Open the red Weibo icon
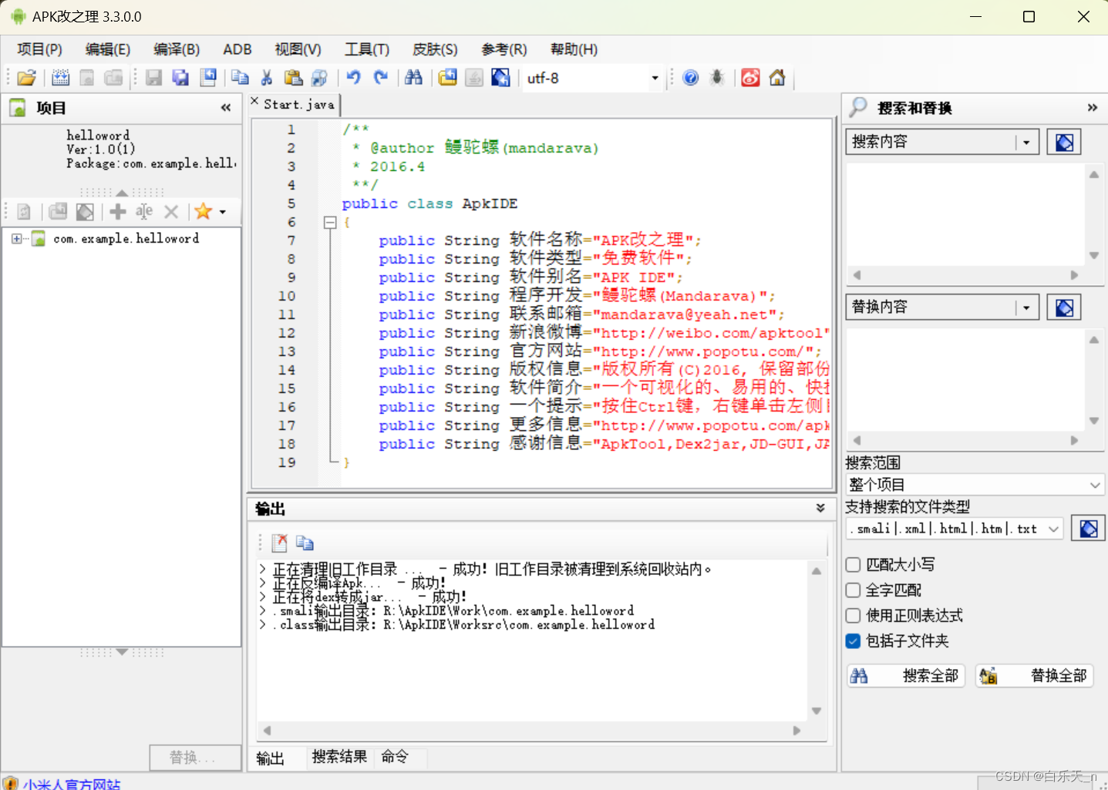This screenshot has width=1108, height=790. (750, 78)
